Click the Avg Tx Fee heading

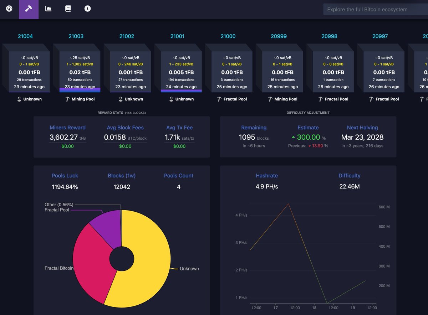point(179,128)
